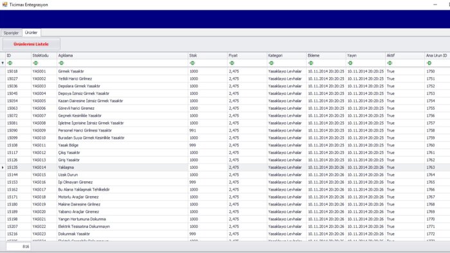Click description Bu Alana Yaklaşmak Tehlikelidir
This screenshot has width=450, height=253.
click(84, 189)
